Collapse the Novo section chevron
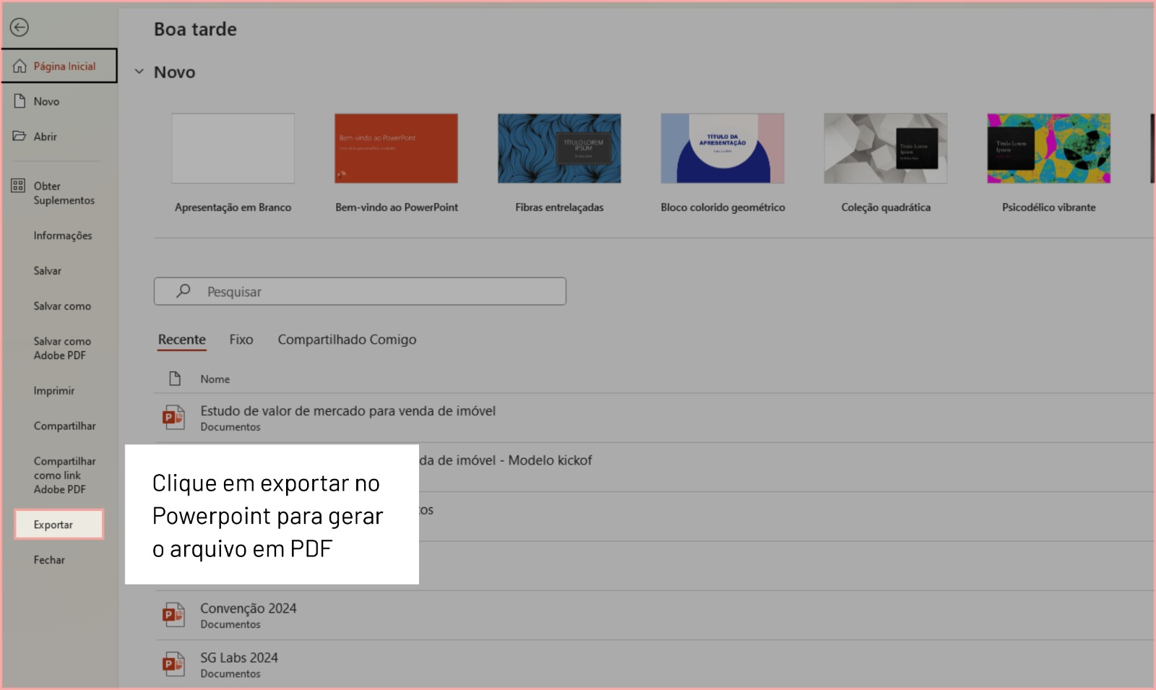1156x690 pixels. click(139, 72)
